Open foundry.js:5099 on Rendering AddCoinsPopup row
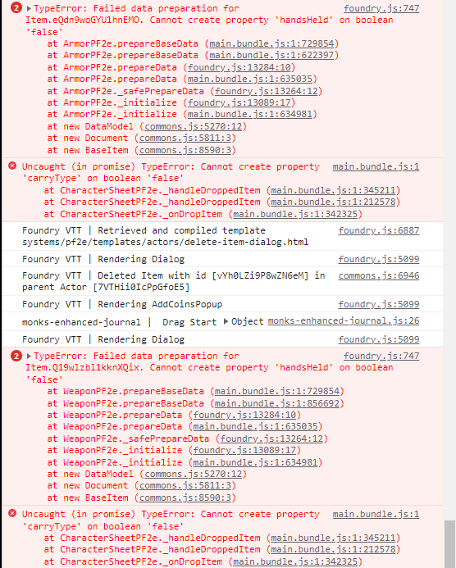Image resolution: width=456 pixels, height=568 pixels. click(x=379, y=304)
